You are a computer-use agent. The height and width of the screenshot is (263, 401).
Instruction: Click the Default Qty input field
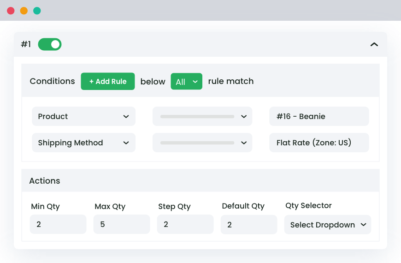[249, 224]
